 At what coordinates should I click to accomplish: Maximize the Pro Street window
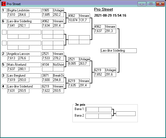point(151,4)
